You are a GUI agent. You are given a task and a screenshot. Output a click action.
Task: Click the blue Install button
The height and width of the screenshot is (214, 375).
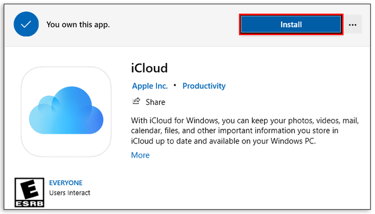(291, 24)
